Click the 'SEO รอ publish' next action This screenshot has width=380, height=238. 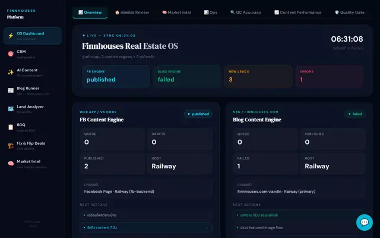pyautogui.click(x=299, y=215)
